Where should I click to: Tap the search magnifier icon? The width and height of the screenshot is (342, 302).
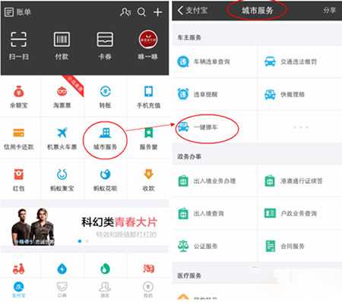[141, 12]
